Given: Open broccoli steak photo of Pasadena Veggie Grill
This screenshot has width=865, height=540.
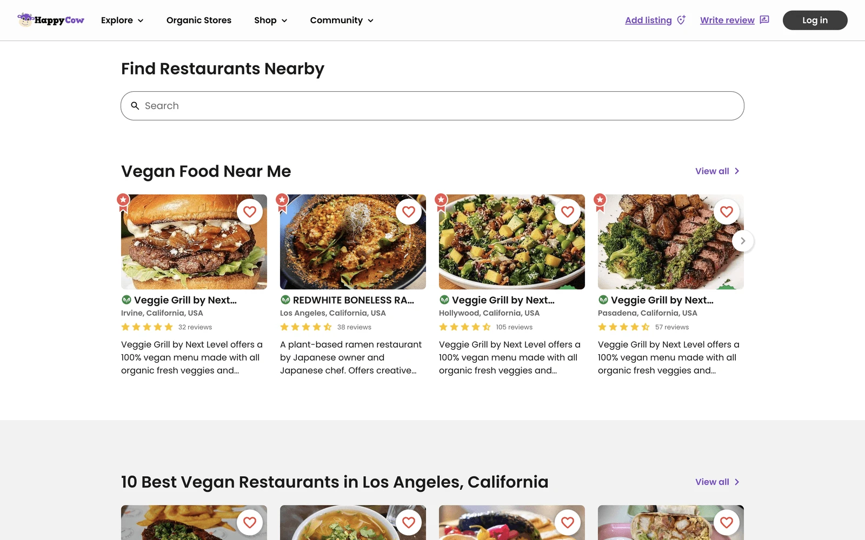Looking at the screenshot, I should point(671,242).
